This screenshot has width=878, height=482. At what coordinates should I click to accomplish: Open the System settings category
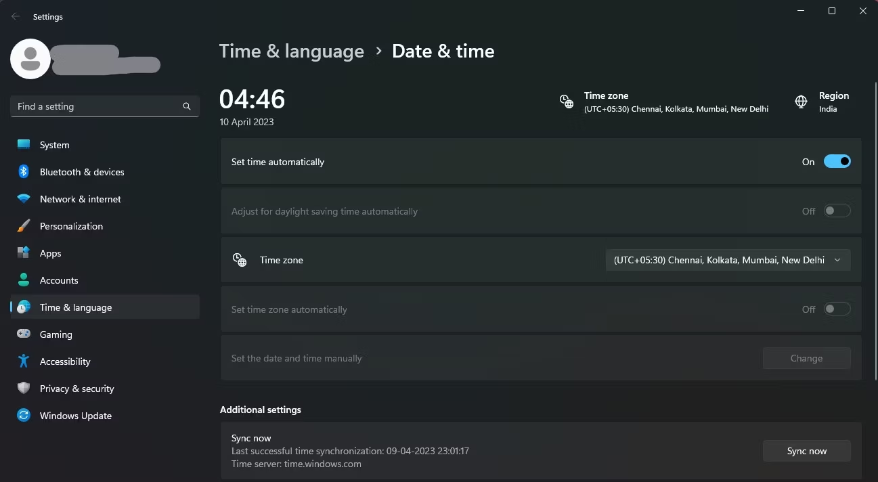[105, 145]
